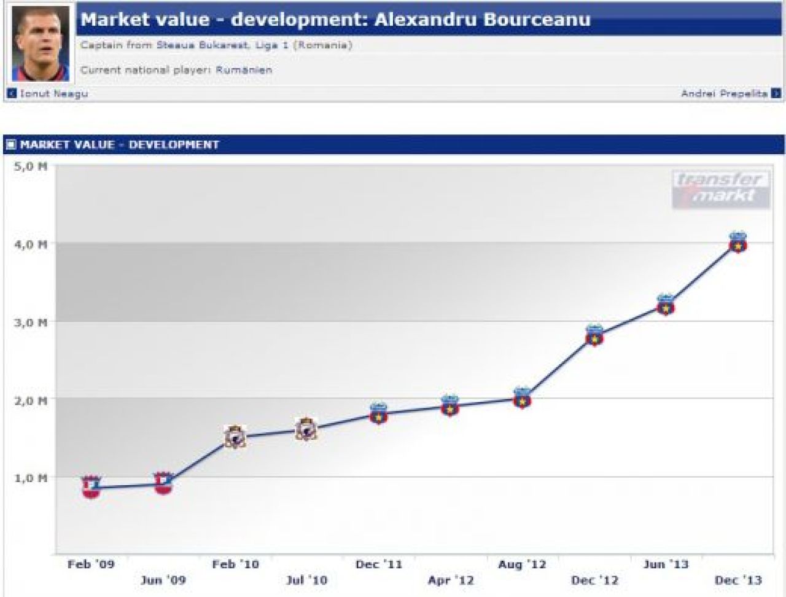Open Ionut Neagu player link

pos(54,94)
